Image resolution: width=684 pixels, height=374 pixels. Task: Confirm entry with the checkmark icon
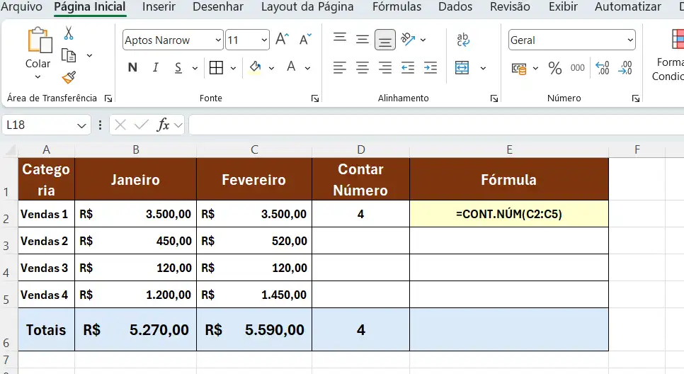(142, 125)
